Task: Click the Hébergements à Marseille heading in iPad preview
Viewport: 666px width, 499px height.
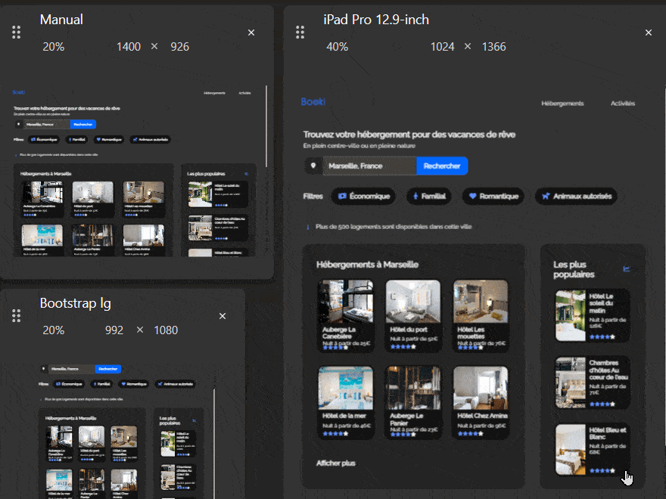Action: (367, 265)
